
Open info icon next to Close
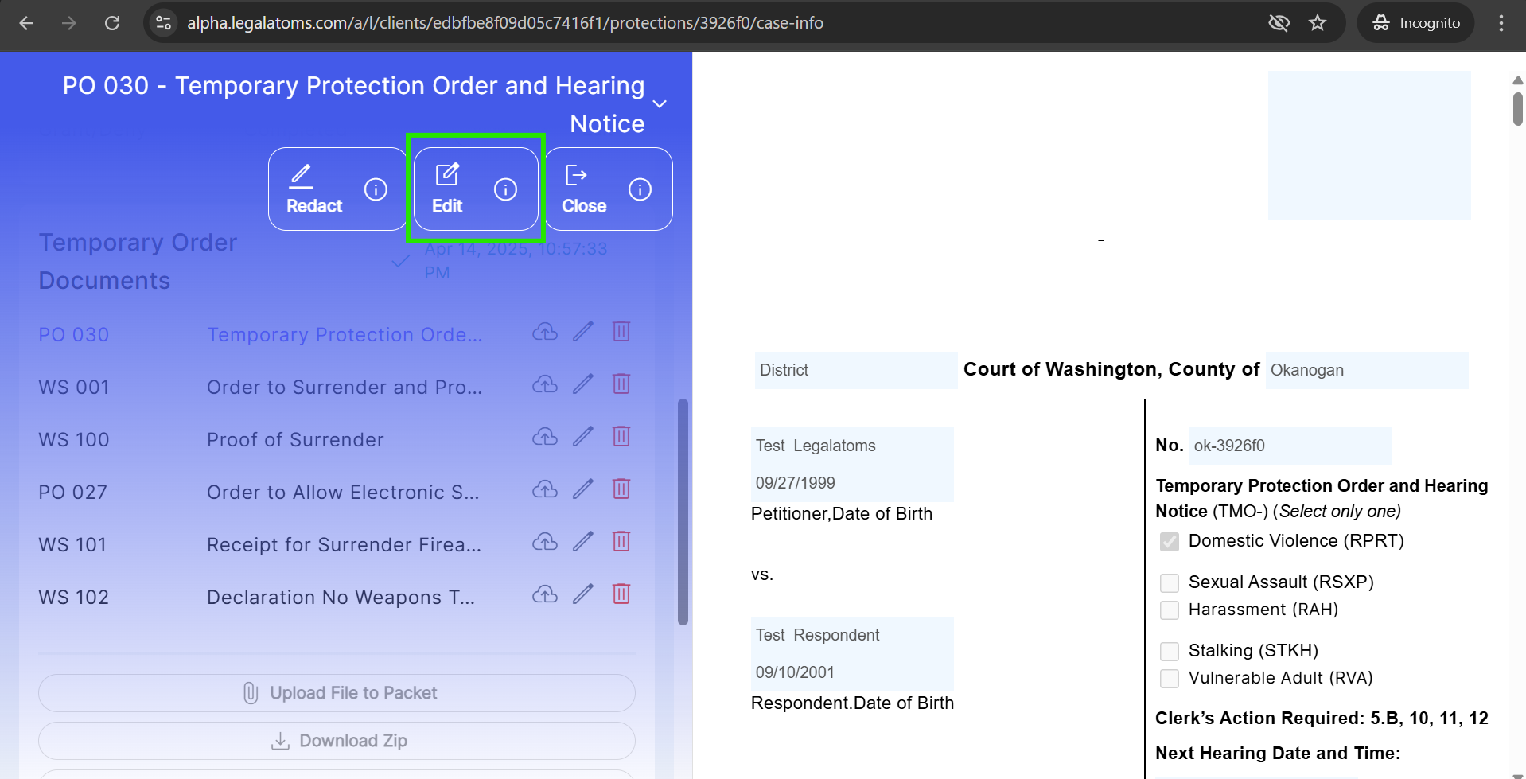tap(640, 189)
